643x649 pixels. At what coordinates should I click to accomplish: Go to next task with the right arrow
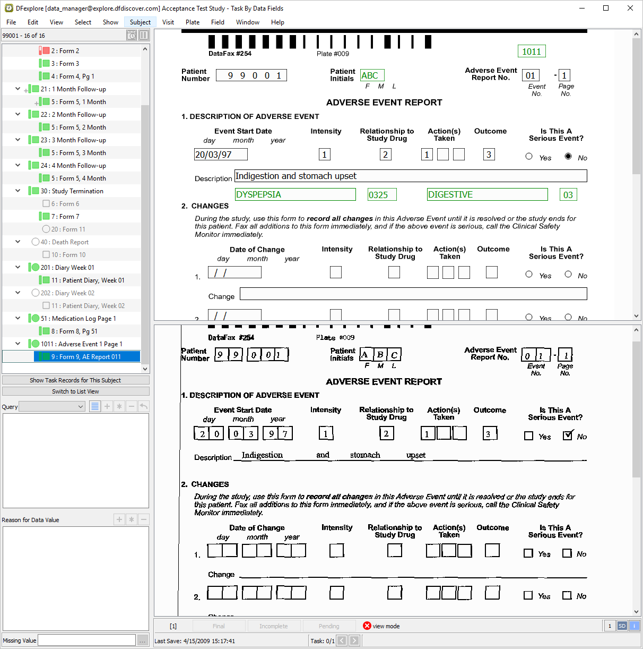click(x=354, y=641)
